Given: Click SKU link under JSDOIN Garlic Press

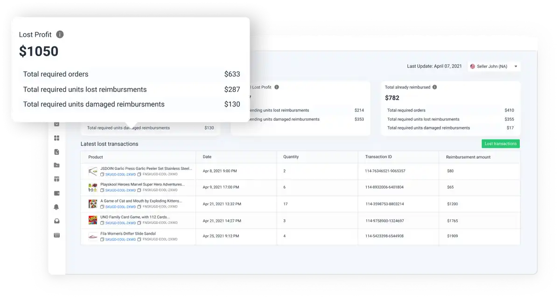Looking at the screenshot, I should pyautogui.click(x=120, y=174).
